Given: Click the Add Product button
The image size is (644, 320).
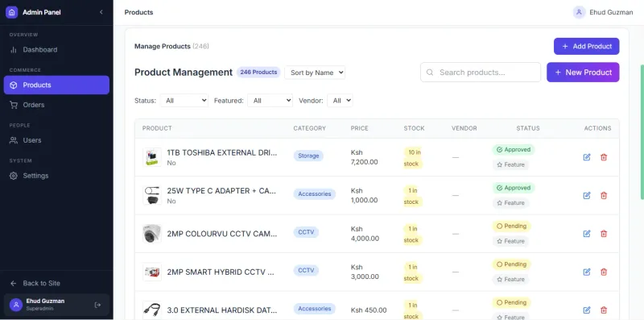Looking at the screenshot, I should point(587,47).
